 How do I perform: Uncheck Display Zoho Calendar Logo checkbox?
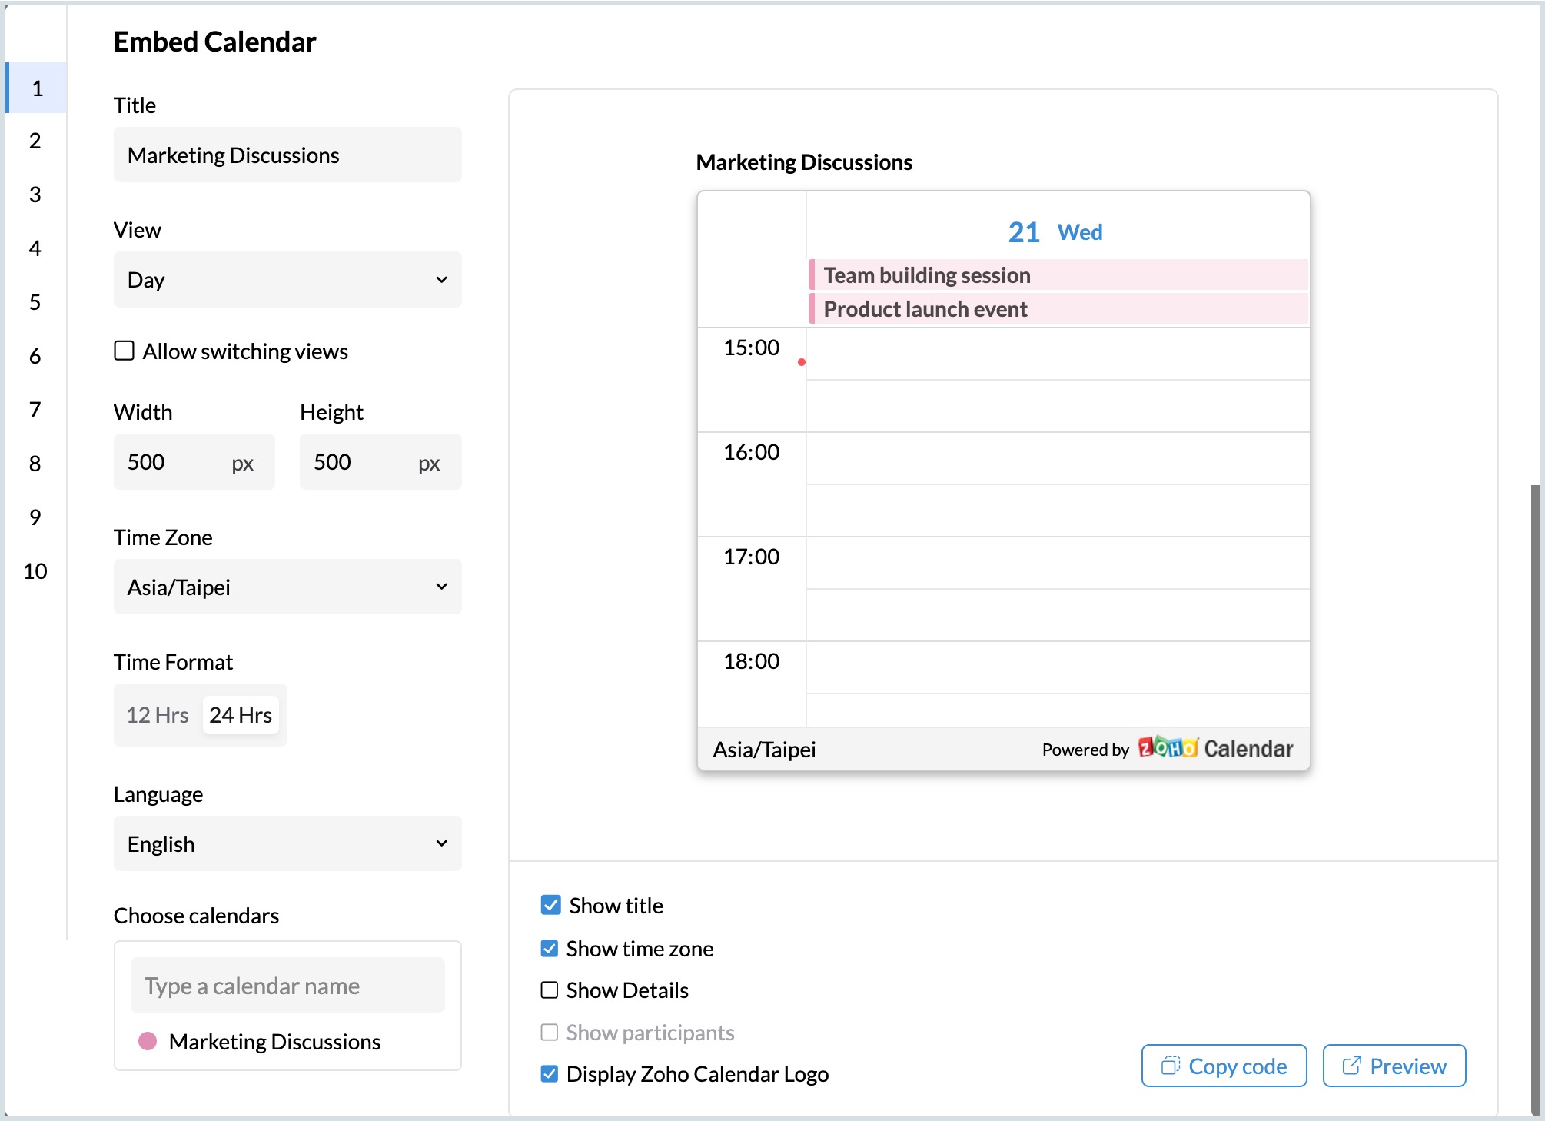550,1073
